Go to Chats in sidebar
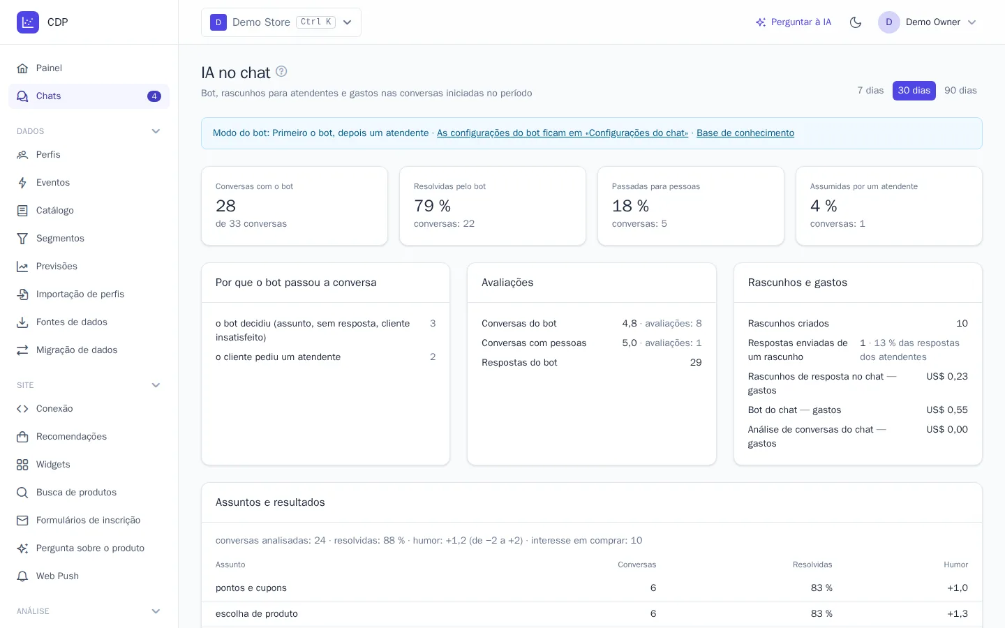 click(89, 96)
